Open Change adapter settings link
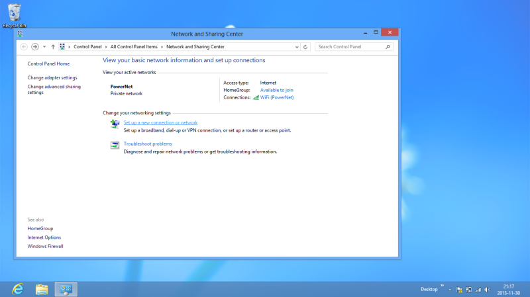 click(x=52, y=77)
